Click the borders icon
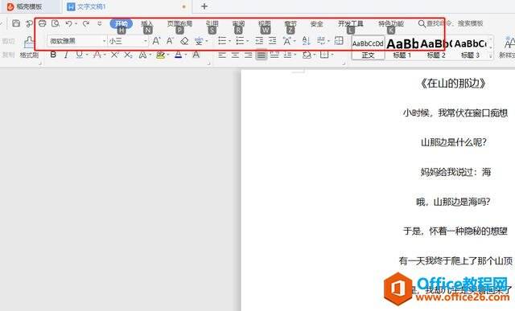This screenshot has height=311, width=515. [x=324, y=55]
